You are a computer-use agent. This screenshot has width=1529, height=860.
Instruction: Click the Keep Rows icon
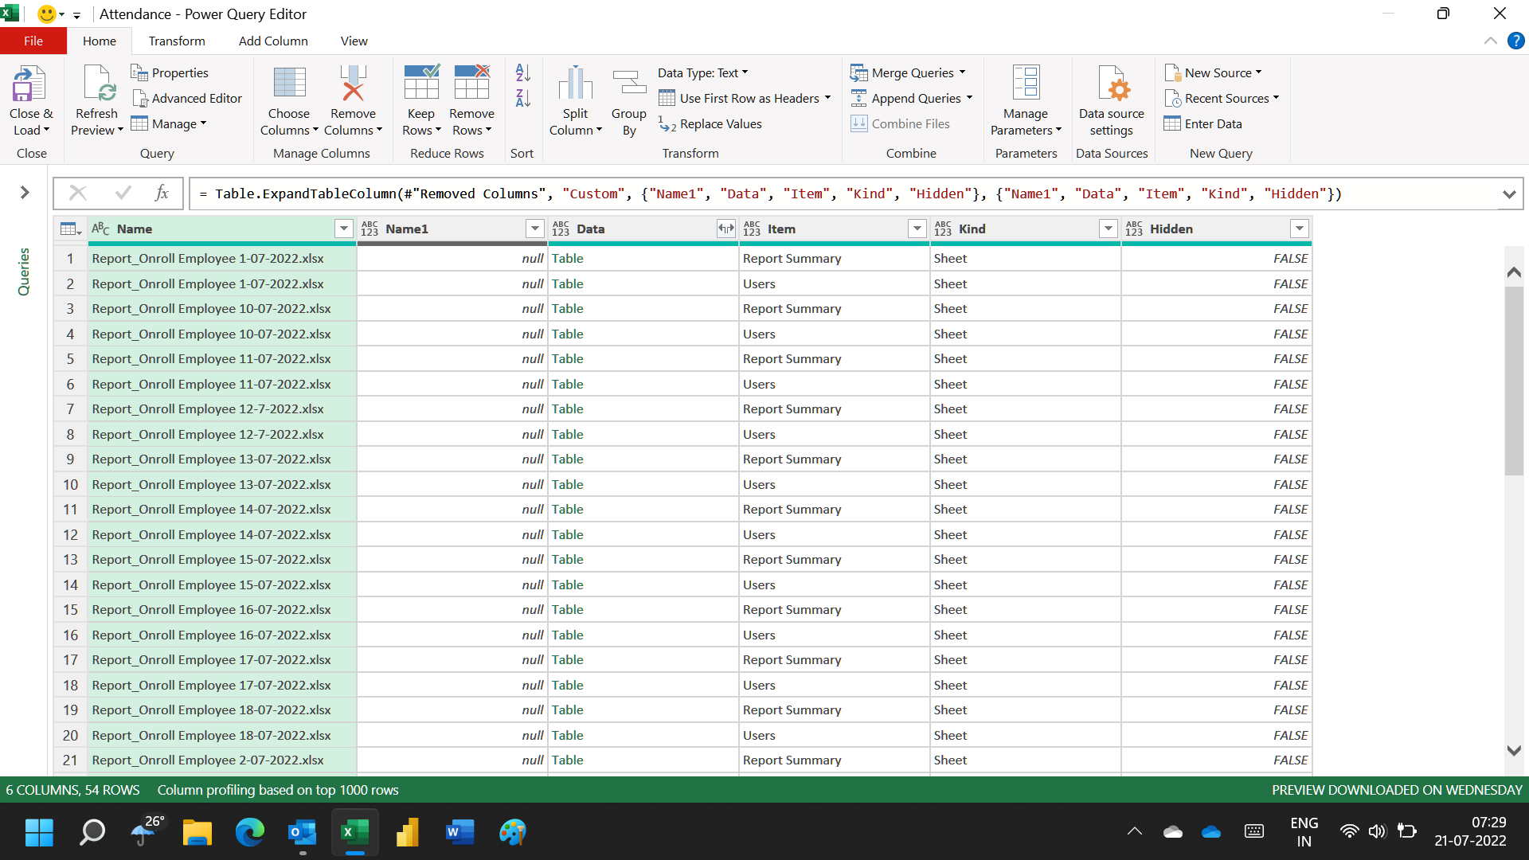click(421, 82)
